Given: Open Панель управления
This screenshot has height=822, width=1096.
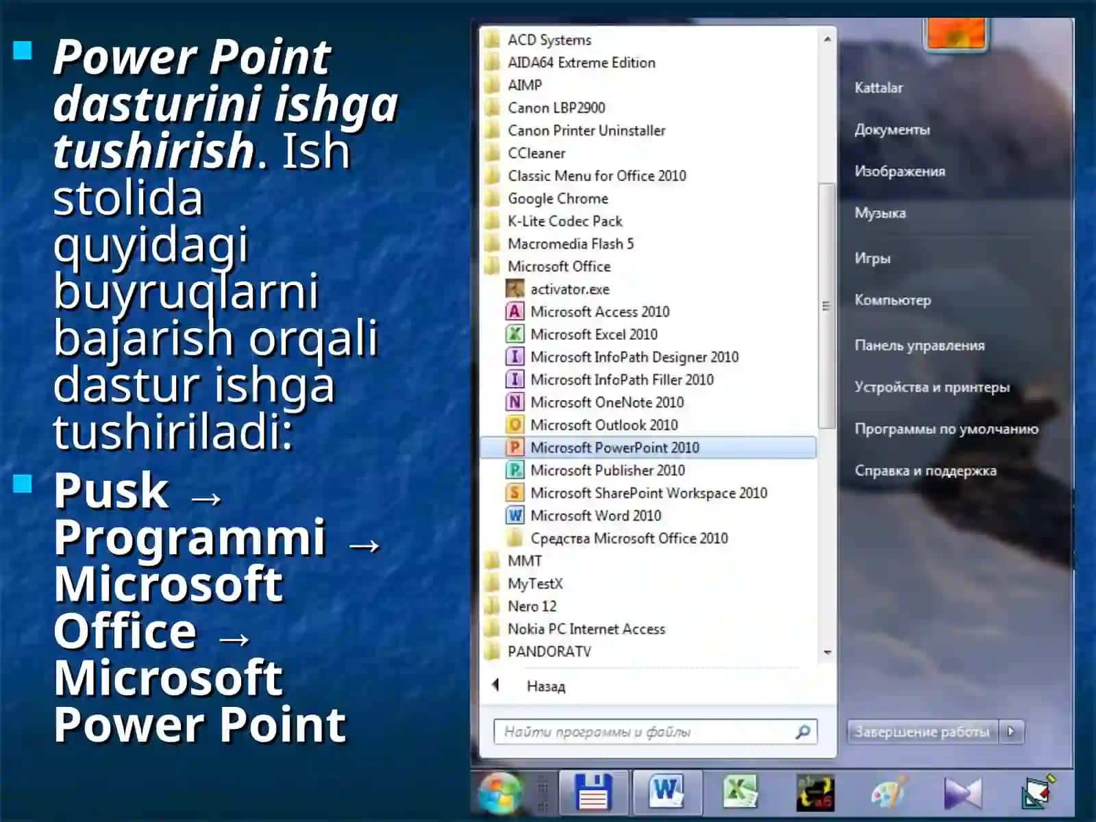Looking at the screenshot, I should coord(919,345).
